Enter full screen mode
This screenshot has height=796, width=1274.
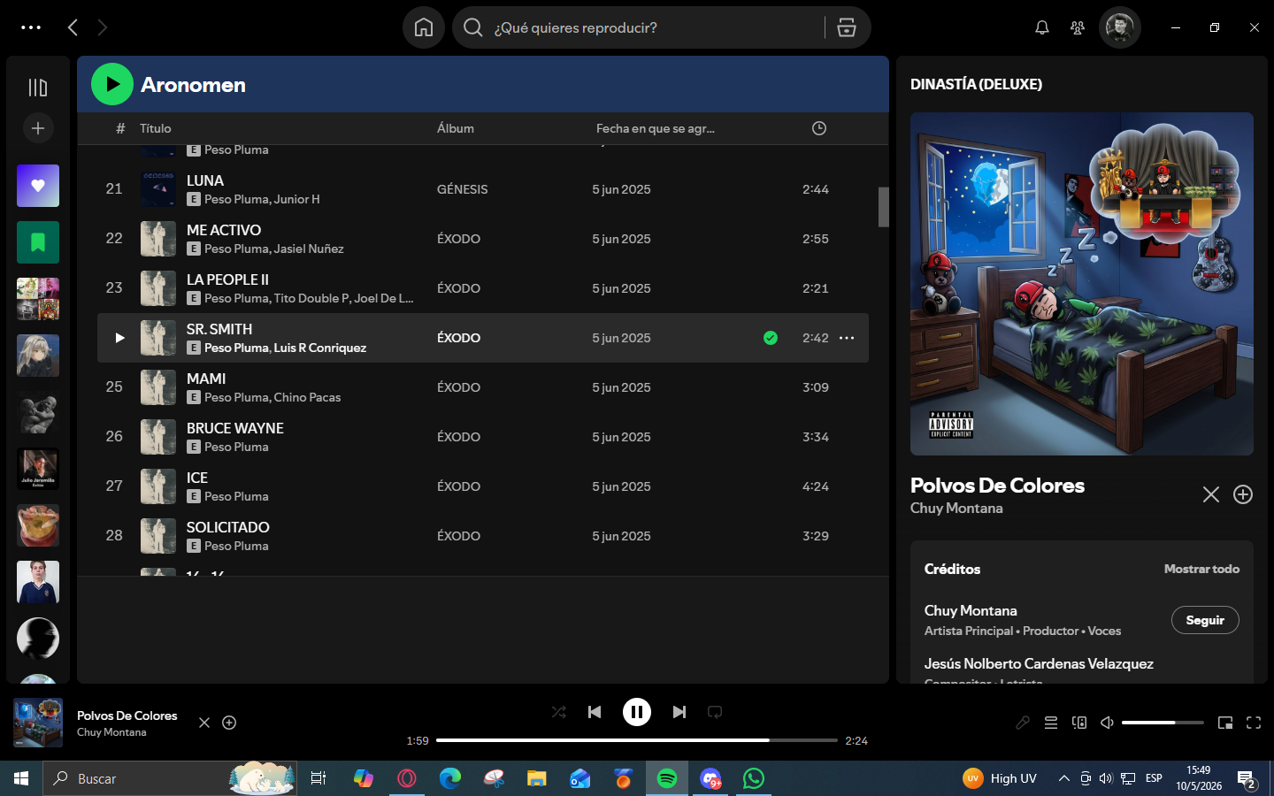click(x=1254, y=723)
